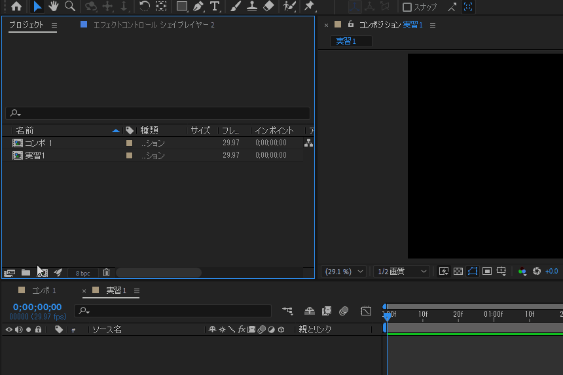Click the 8 bpc color depth button

pyautogui.click(x=82, y=273)
